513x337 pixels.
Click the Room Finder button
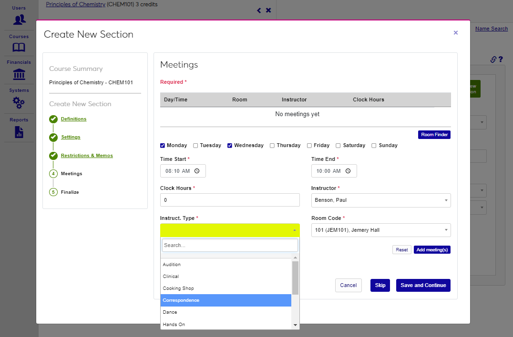pos(434,135)
